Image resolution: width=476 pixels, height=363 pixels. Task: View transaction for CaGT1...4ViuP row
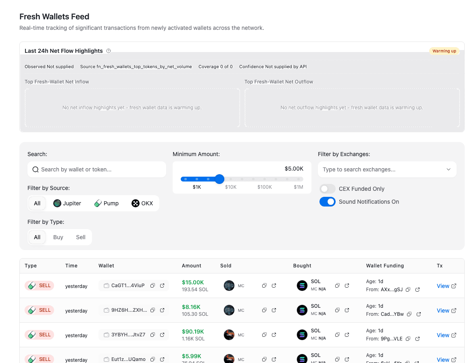(x=446, y=286)
